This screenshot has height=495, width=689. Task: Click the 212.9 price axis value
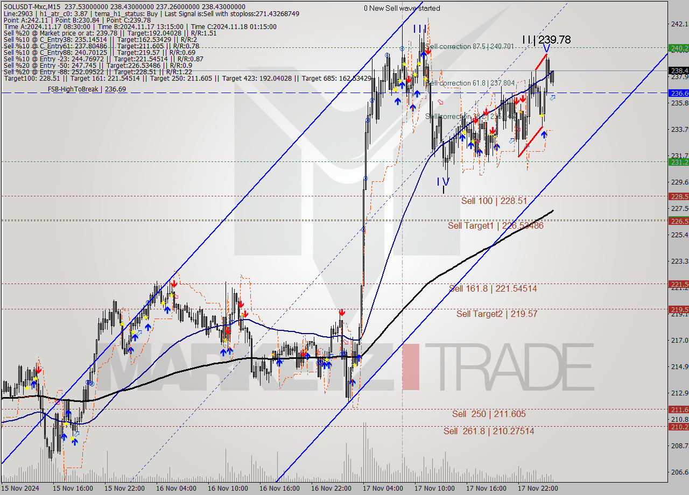coord(679,393)
